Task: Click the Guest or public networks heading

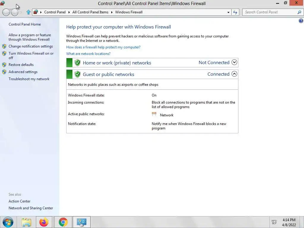Action: point(108,75)
